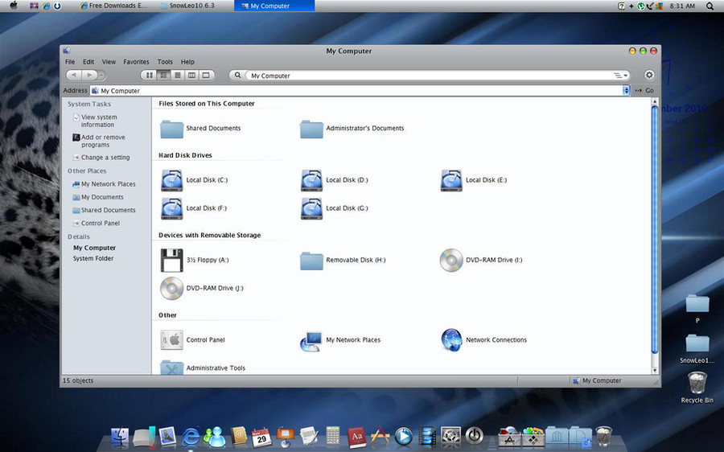Switch to Free Downloads E... taskbar window
Screen dimensions: 724x452
click(113, 6)
